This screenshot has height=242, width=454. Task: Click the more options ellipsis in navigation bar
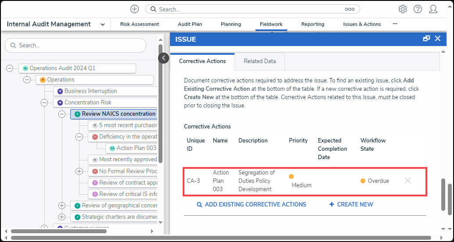coord(395,24)
